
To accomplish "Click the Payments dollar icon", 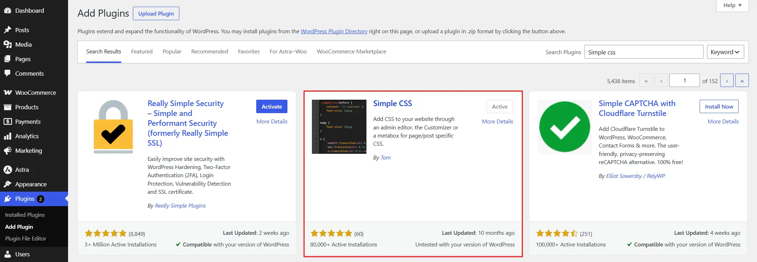I will 7,122.
